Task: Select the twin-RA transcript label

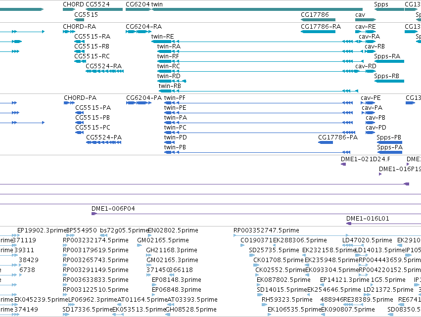Action: click(169, 46)
